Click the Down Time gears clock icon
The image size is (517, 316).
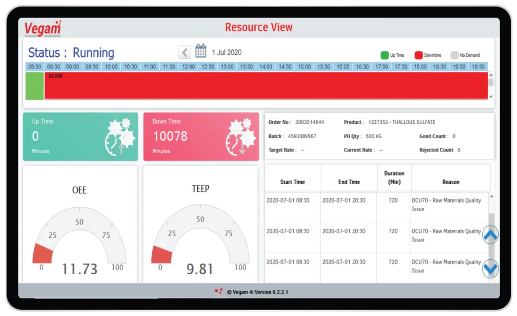(241, 137)
